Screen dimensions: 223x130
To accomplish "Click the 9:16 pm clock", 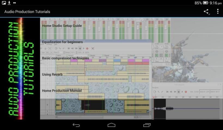I will point(216,3).
